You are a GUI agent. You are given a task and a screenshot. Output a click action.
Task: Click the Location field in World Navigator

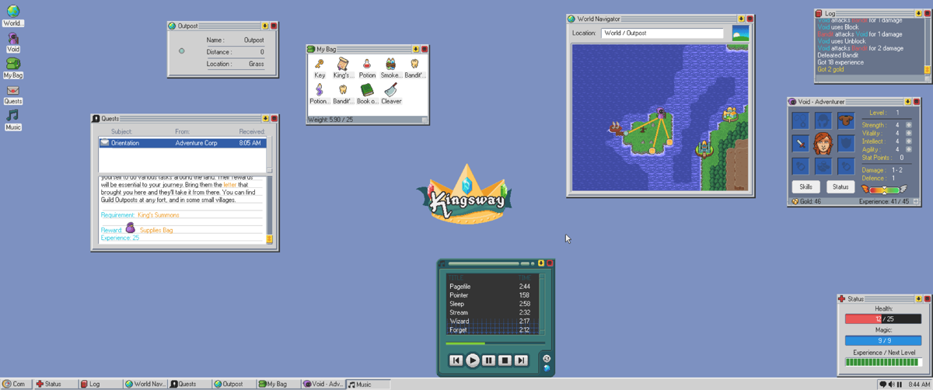click(x=662, y=33)
